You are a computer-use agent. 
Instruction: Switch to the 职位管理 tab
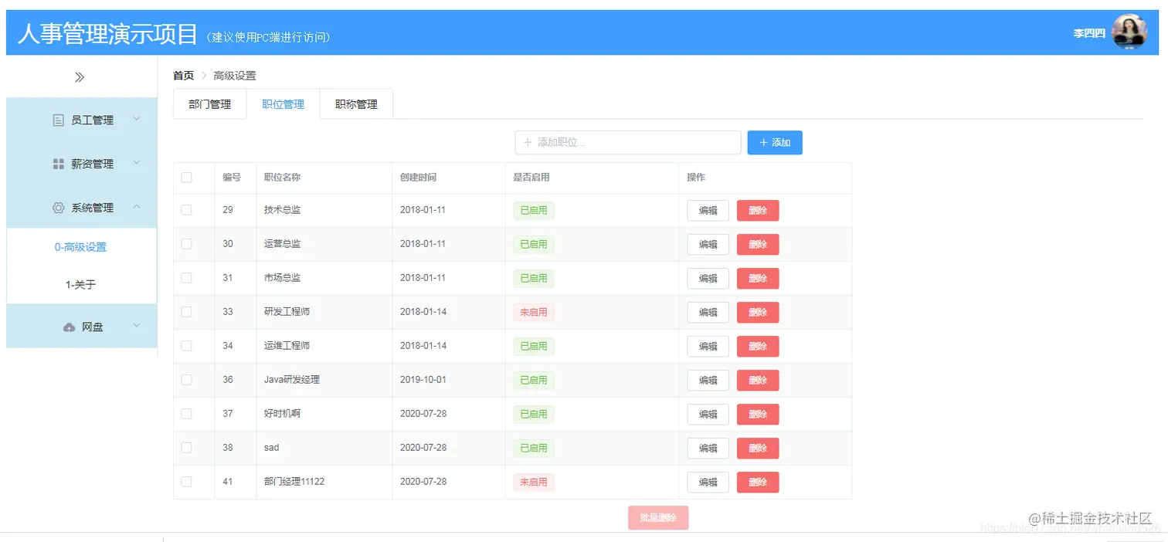(x=283, y=104)
